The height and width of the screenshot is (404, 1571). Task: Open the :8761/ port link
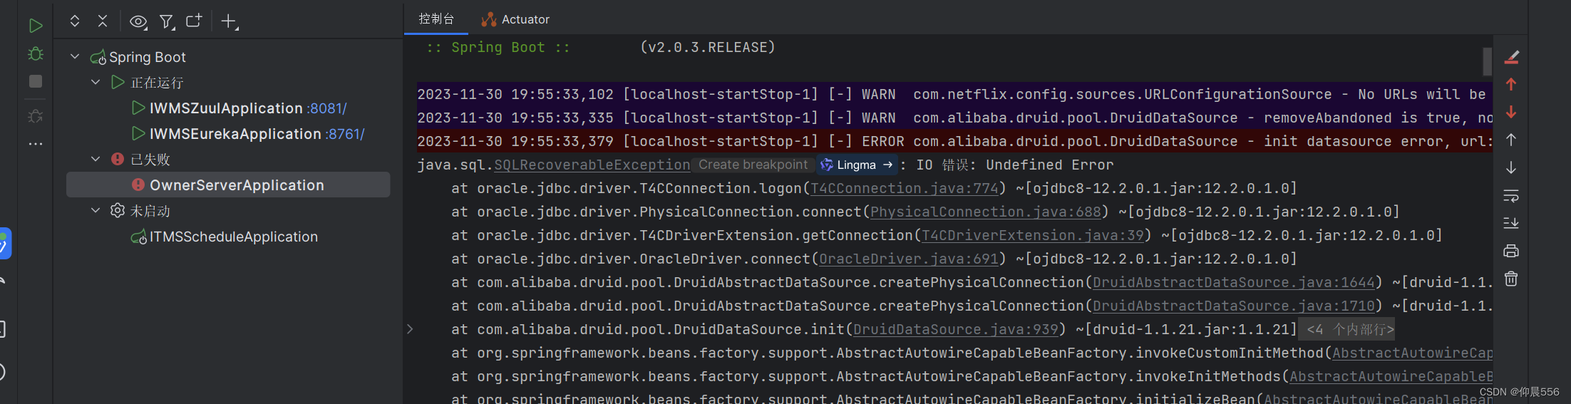(345, 134)
